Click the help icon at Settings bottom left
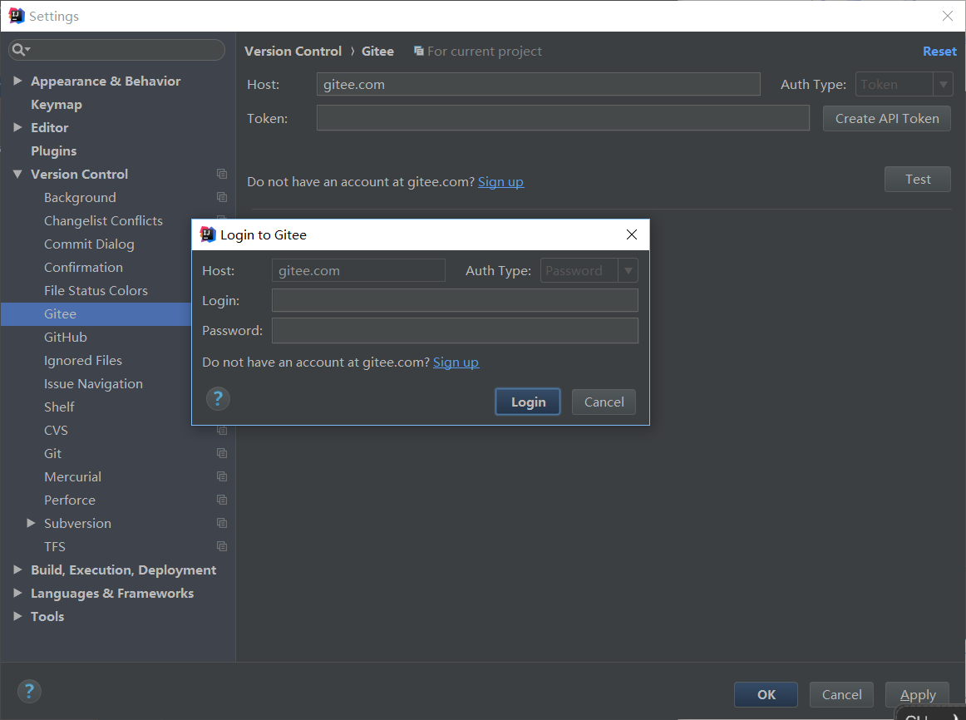The width and height of the screenshot is (966, 720). pyautogui.click(x=29, y=691)
